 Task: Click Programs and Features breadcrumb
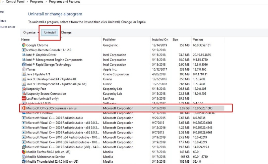tap(64, 2)
